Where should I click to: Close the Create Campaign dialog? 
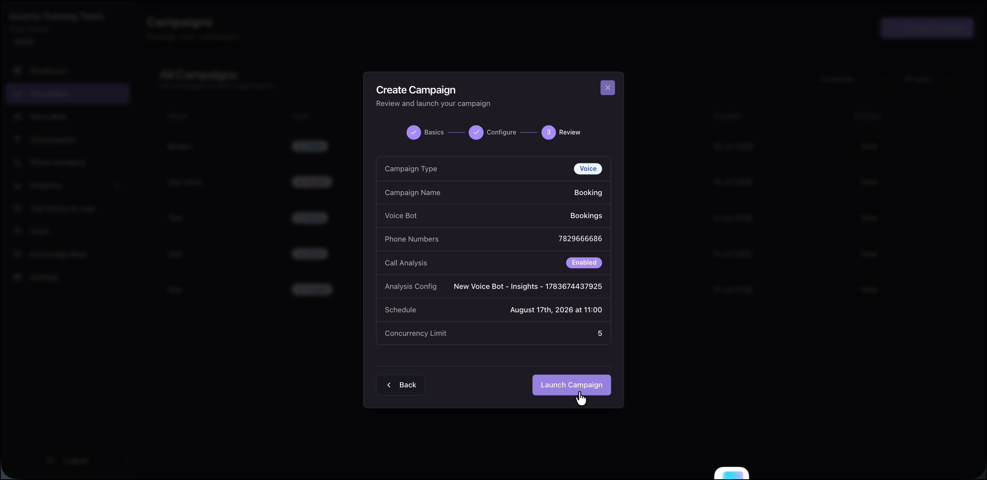click(x=607, y=88)
